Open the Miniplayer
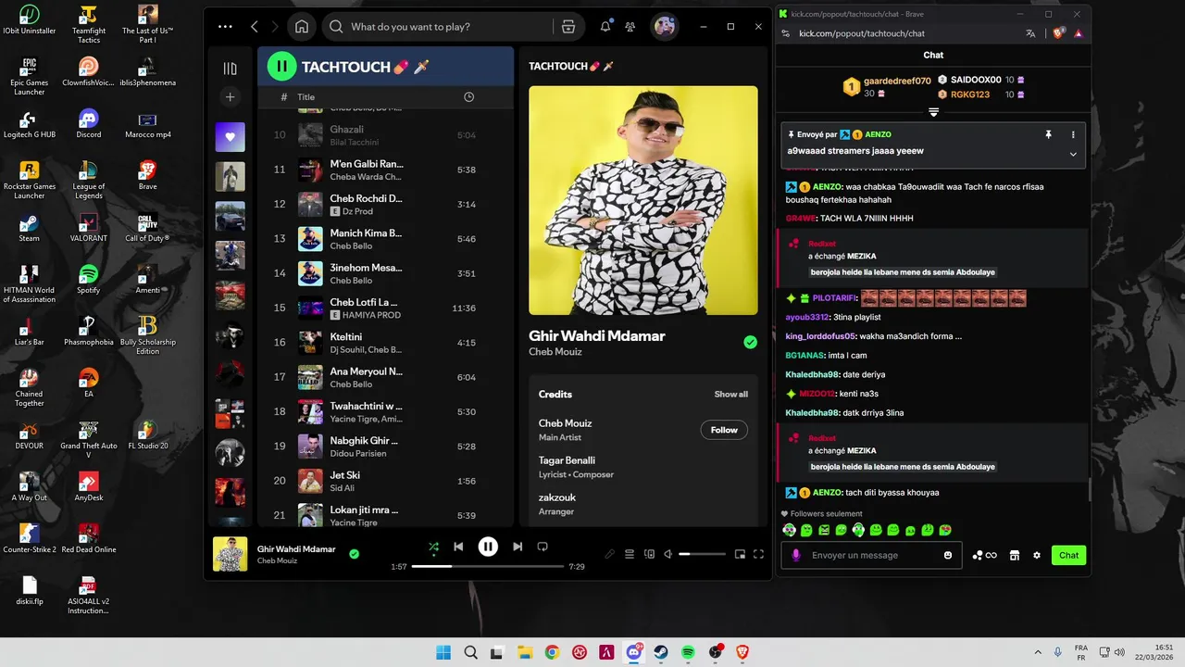The width and height of the screenshot is (1185, 667). [x=740, y=554]
